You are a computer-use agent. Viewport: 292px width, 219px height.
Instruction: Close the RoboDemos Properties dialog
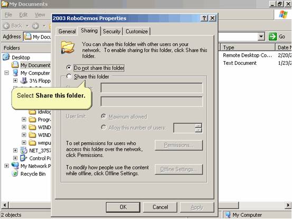[212, 18]
